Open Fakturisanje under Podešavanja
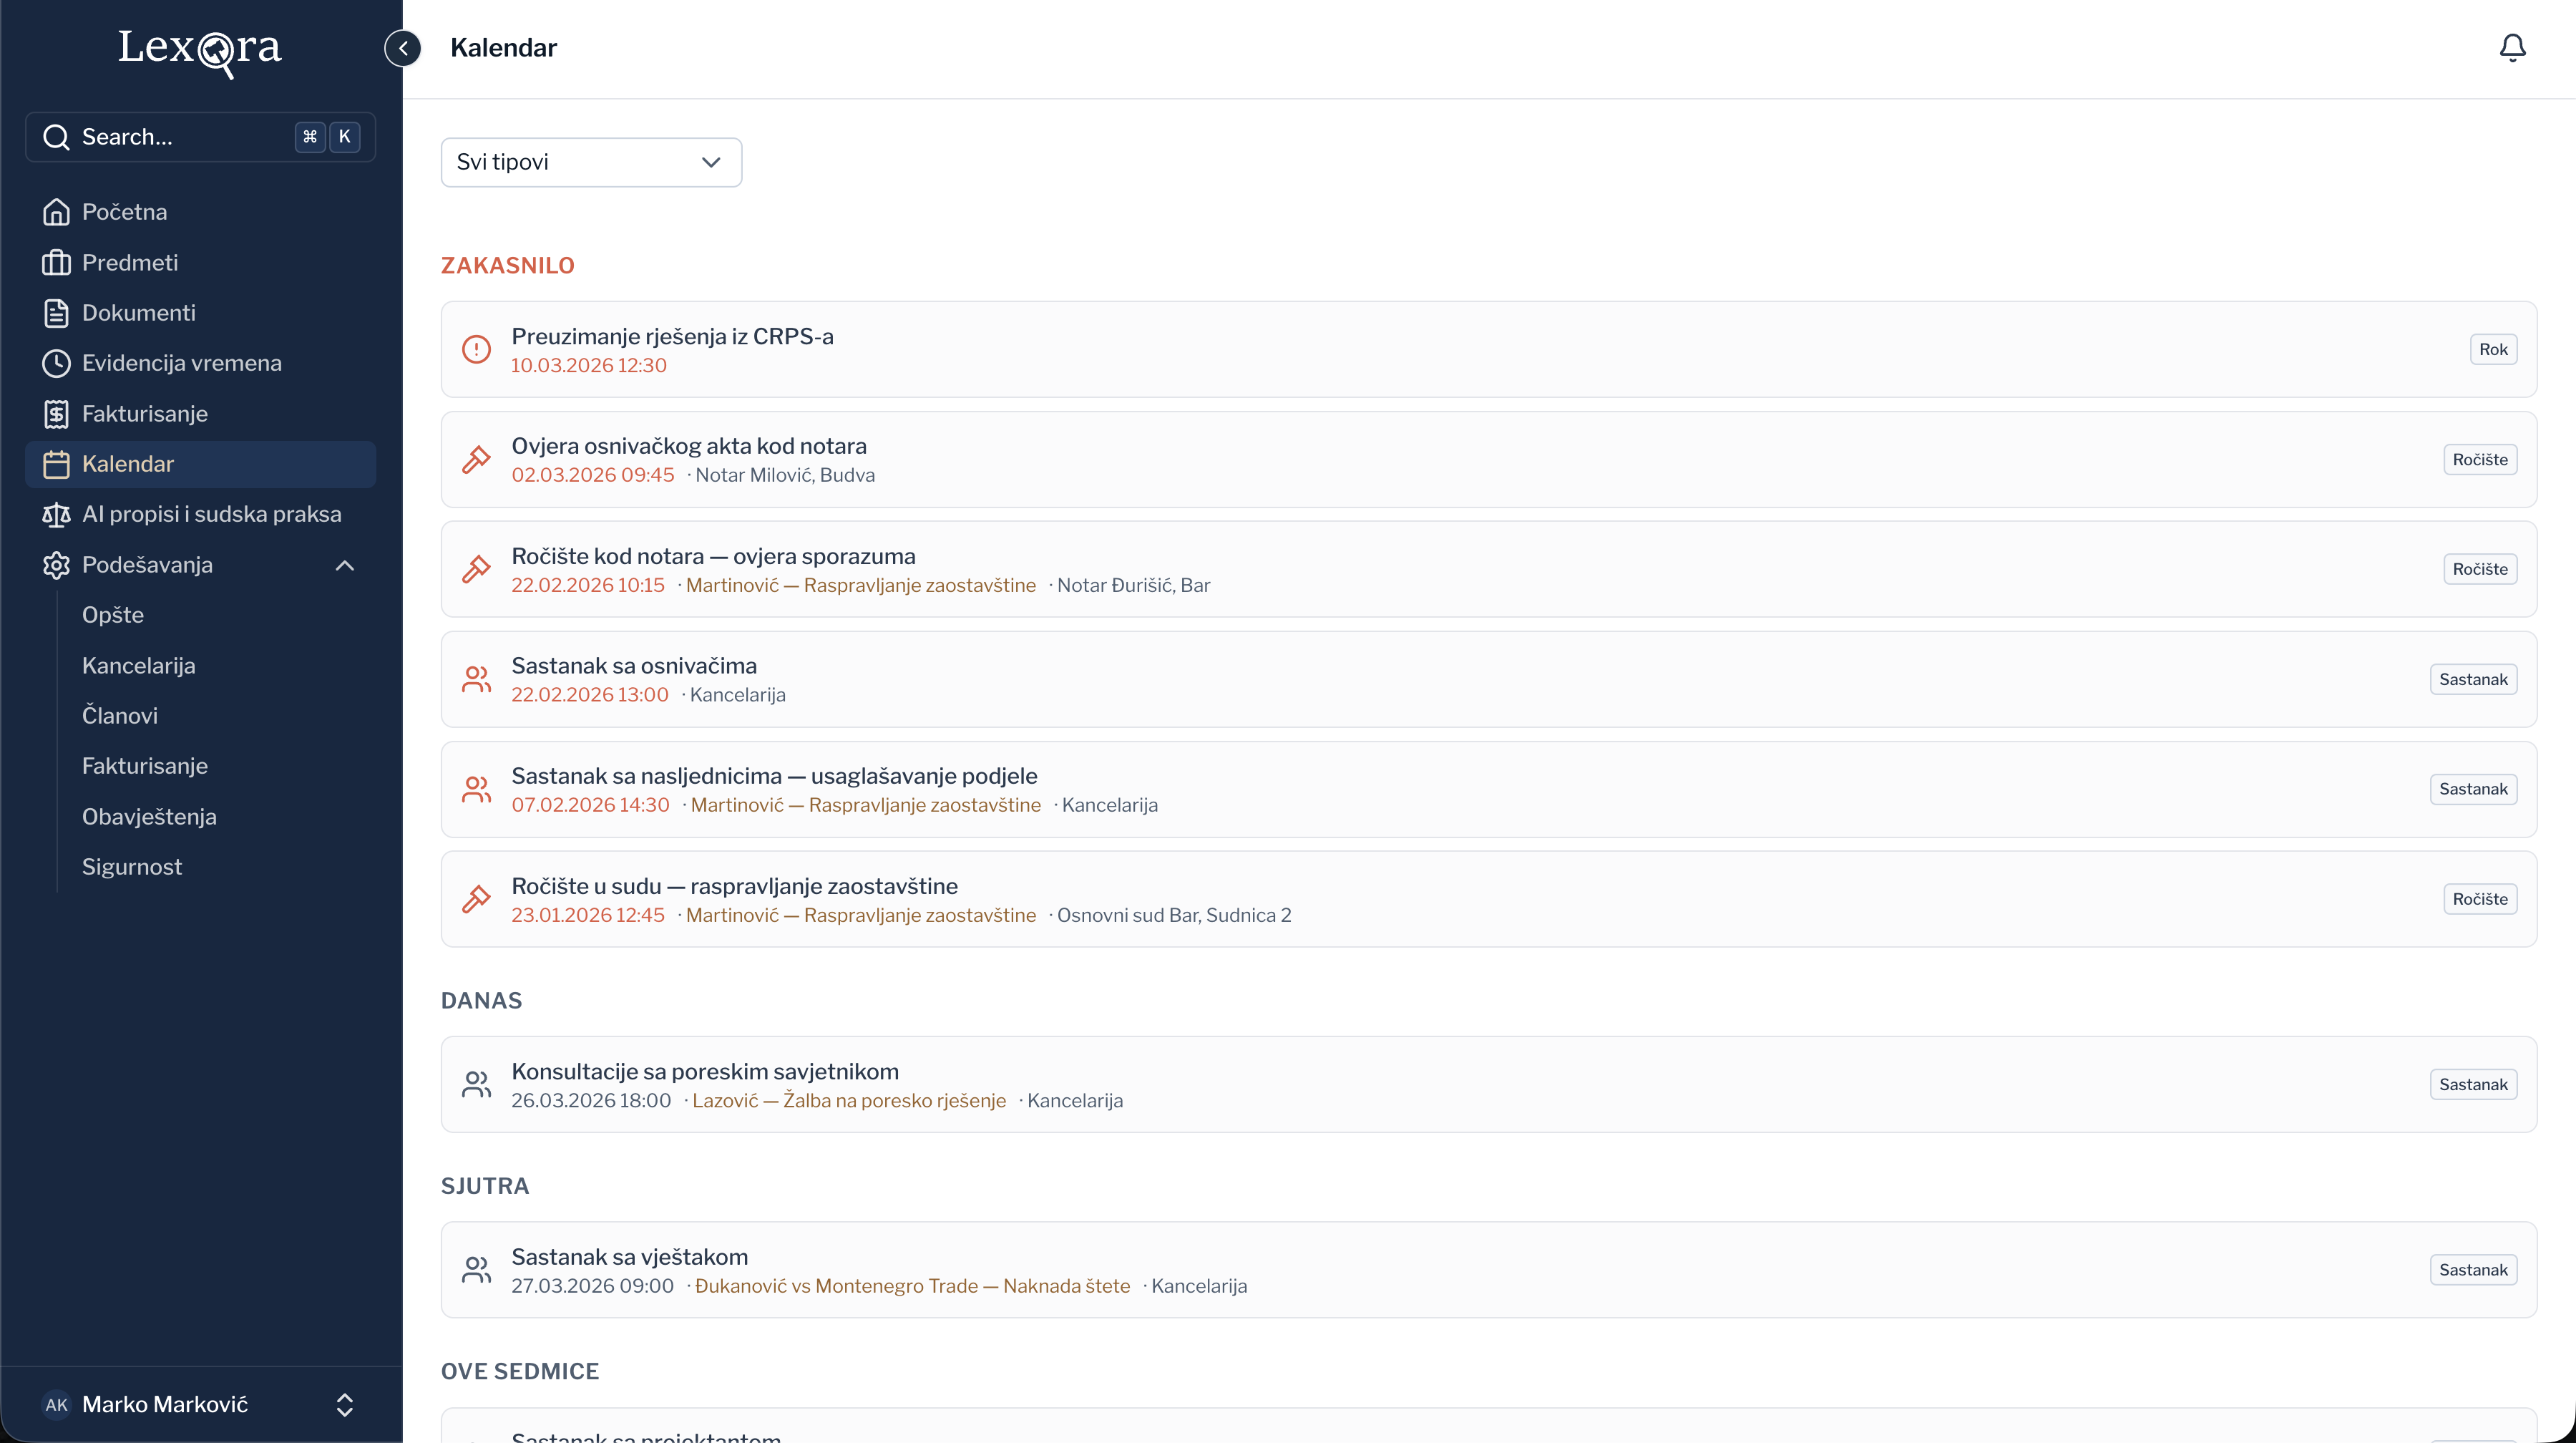Viewport: 2576px width, 1443px height. [x=145, y=766]
